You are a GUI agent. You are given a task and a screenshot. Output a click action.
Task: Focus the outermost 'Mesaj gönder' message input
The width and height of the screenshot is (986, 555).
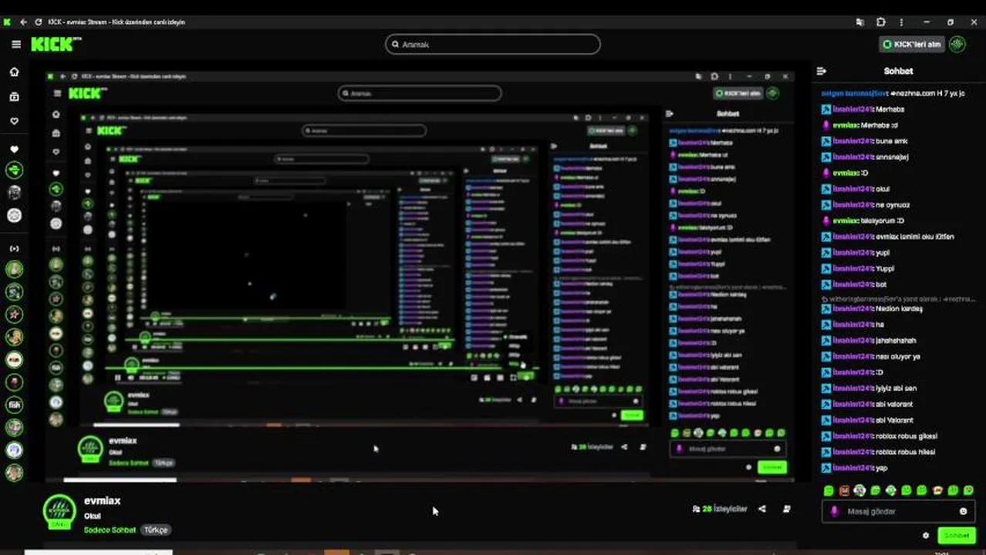tap(899, 511)
